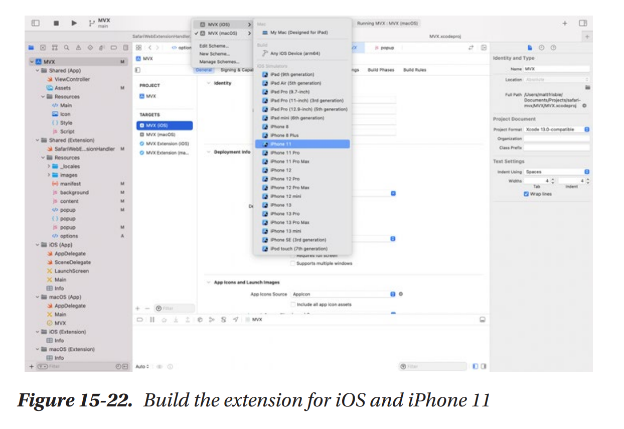Open the Project Format dropdown
This screenshot has height=429, width=624.
pos(586,129)
